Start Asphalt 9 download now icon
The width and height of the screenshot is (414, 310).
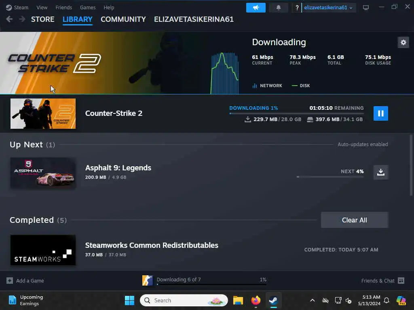coord(380,172)
